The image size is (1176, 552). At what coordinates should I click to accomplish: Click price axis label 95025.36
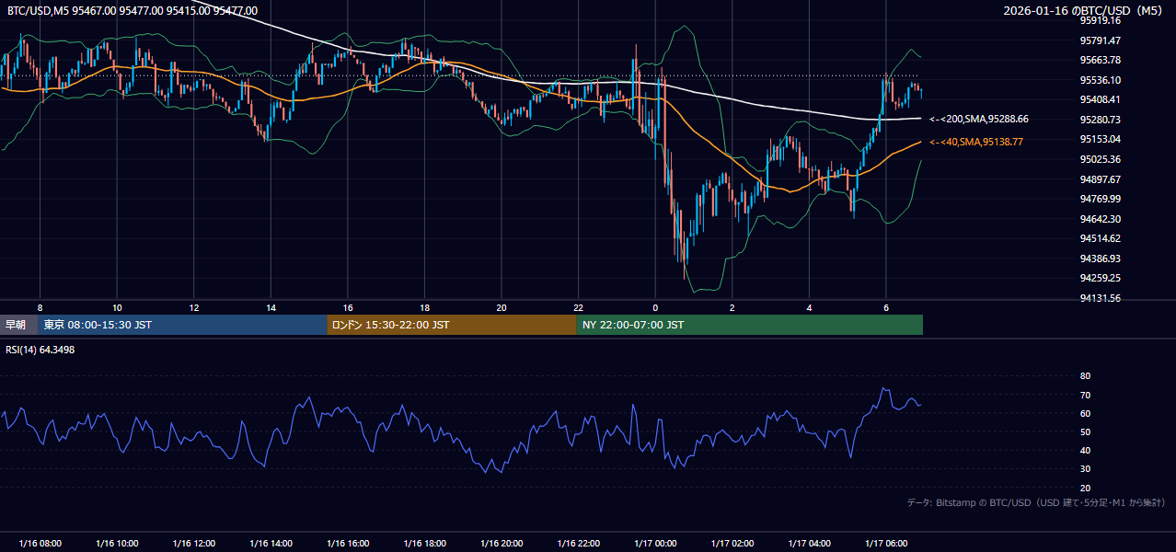click(1101, 159)
